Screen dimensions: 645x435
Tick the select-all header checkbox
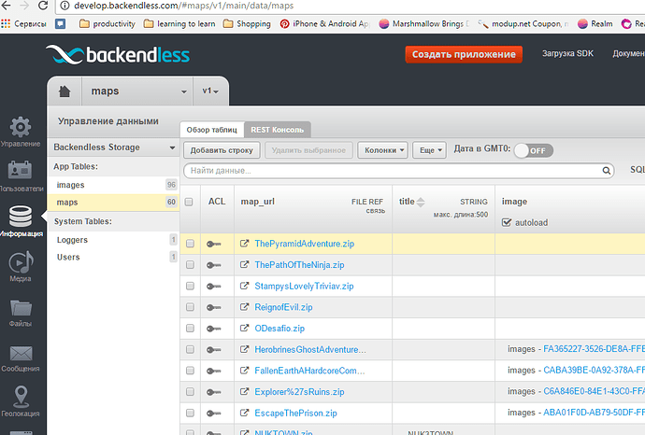[x=189, y=202]
